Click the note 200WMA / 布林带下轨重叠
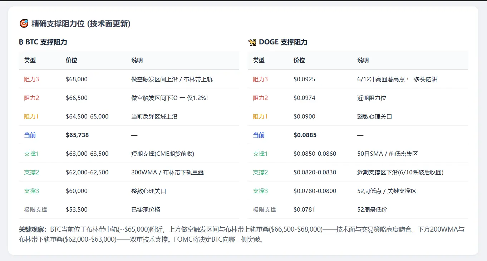 167,172
